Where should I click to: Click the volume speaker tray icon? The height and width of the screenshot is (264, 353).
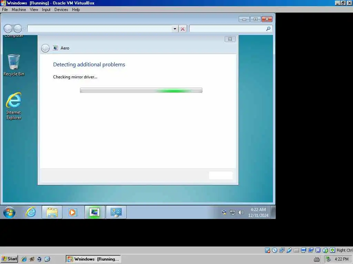(241, 212)
